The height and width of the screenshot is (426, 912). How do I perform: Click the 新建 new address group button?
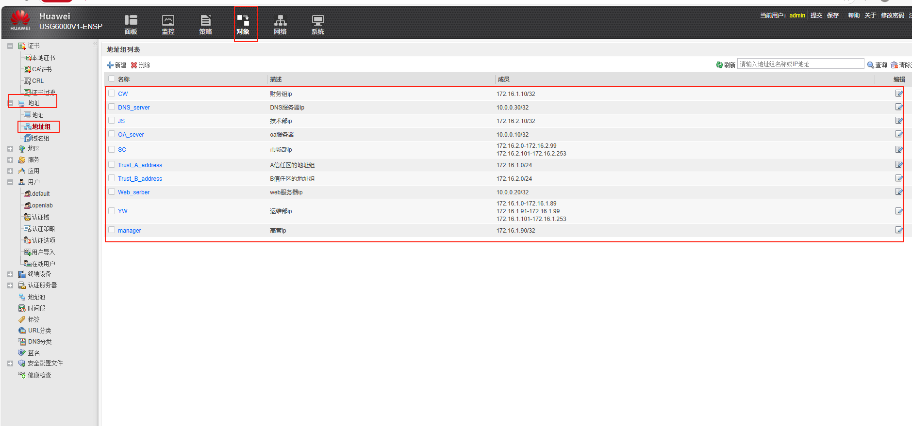[116, 65]
